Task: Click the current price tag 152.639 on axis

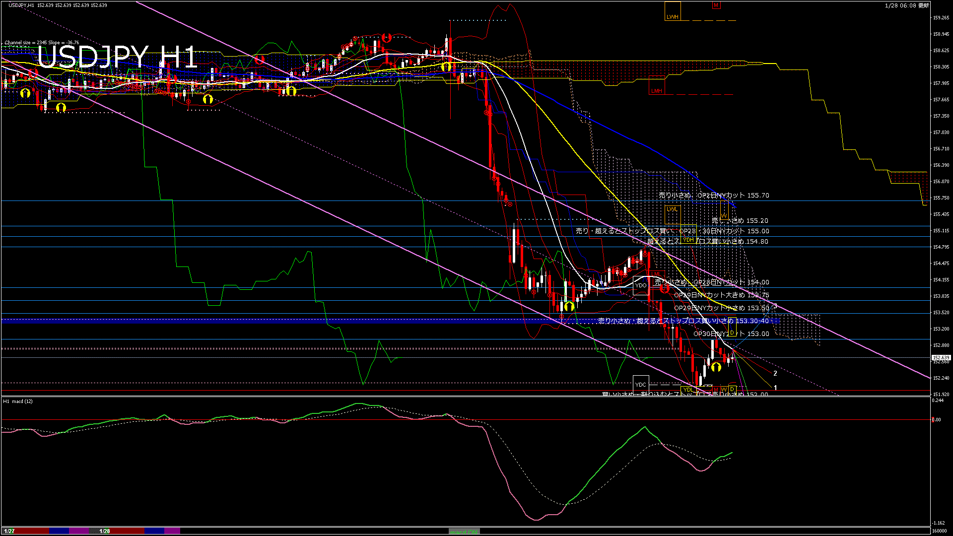Action: [941, 357]
